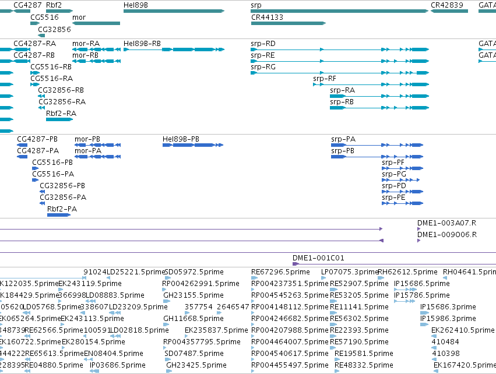Select the CG32856 gene label
This screenshot has height=374, width=496.
tap(54, 29)
